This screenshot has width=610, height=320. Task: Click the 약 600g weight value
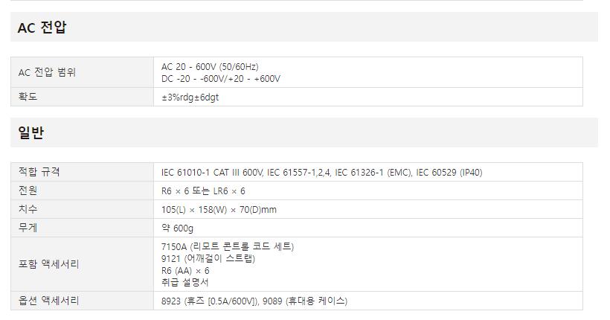pyautogui.click(x=177, y=228)
